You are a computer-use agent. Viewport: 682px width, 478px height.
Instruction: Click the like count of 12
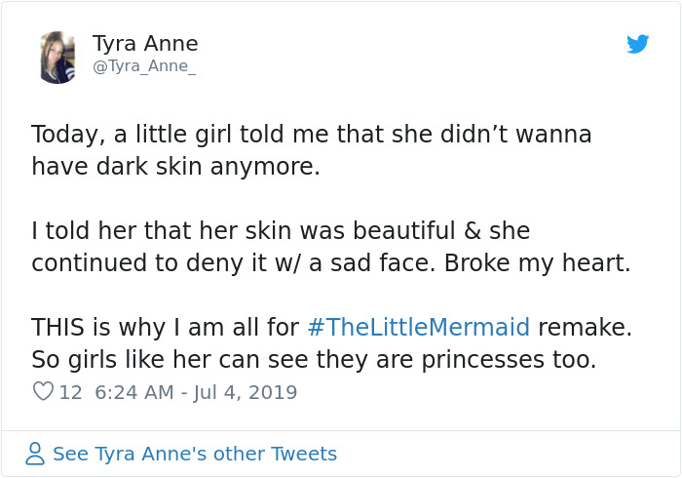[x=70, y=392]
